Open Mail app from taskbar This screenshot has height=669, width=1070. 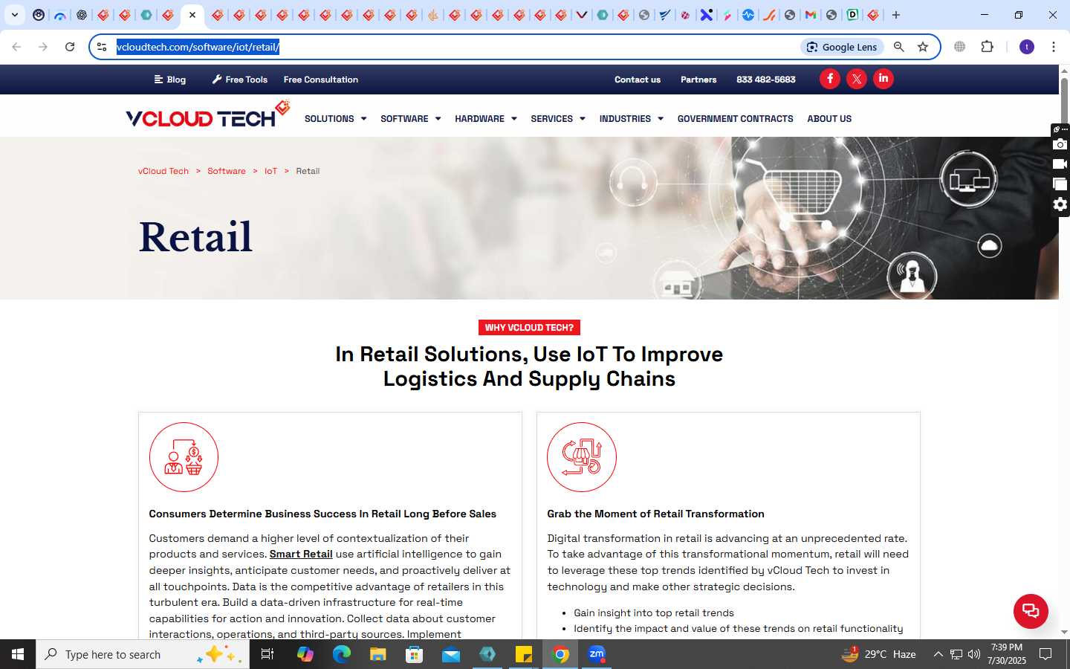coord(451,654)
